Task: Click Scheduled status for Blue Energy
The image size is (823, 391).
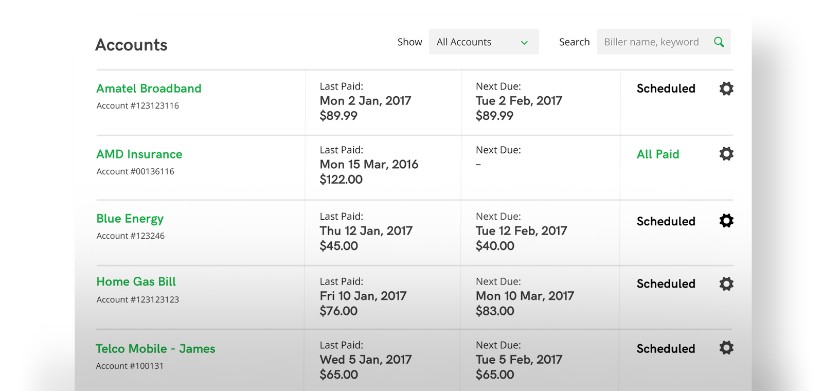Action: coord(666,221)
